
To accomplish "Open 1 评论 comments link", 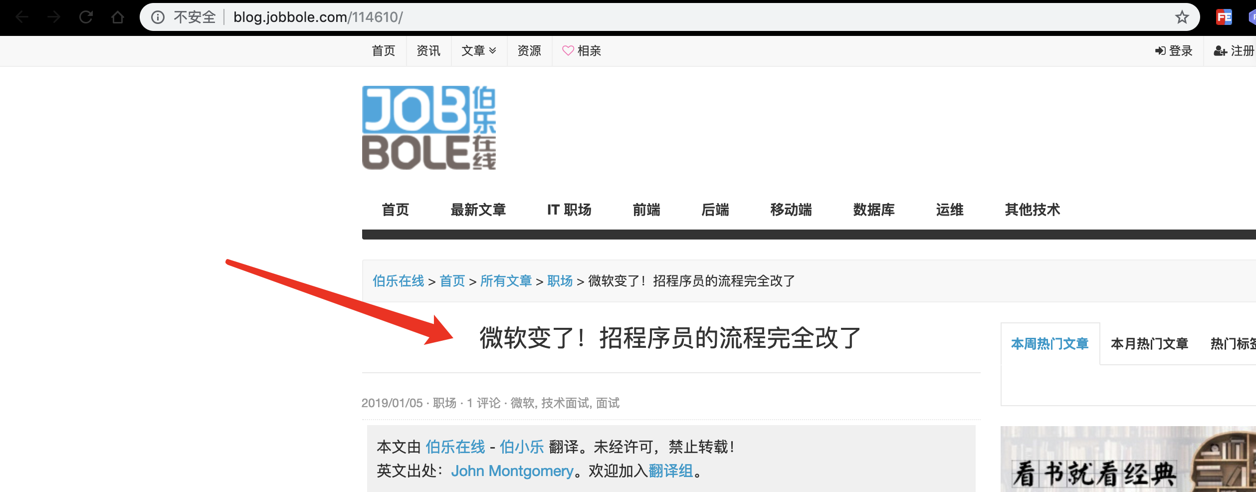I will tap(483, 403).
